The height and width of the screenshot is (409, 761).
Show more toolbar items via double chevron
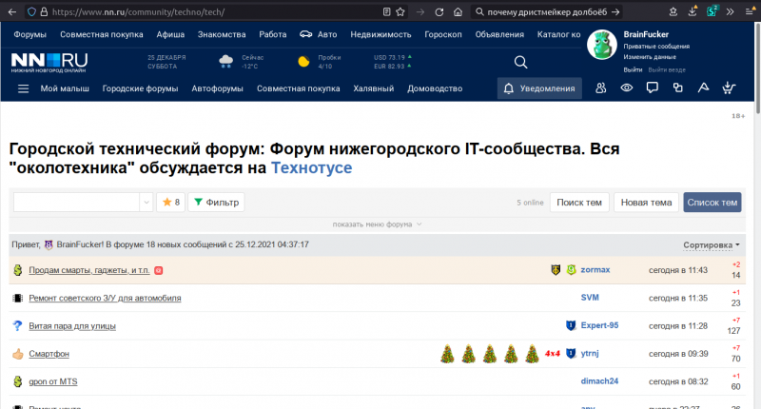(x=730, y=12)
